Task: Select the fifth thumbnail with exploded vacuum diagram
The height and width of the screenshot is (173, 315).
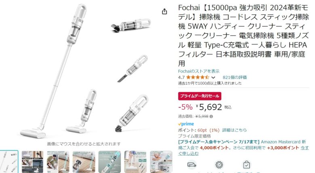Action: pos(109,162)
